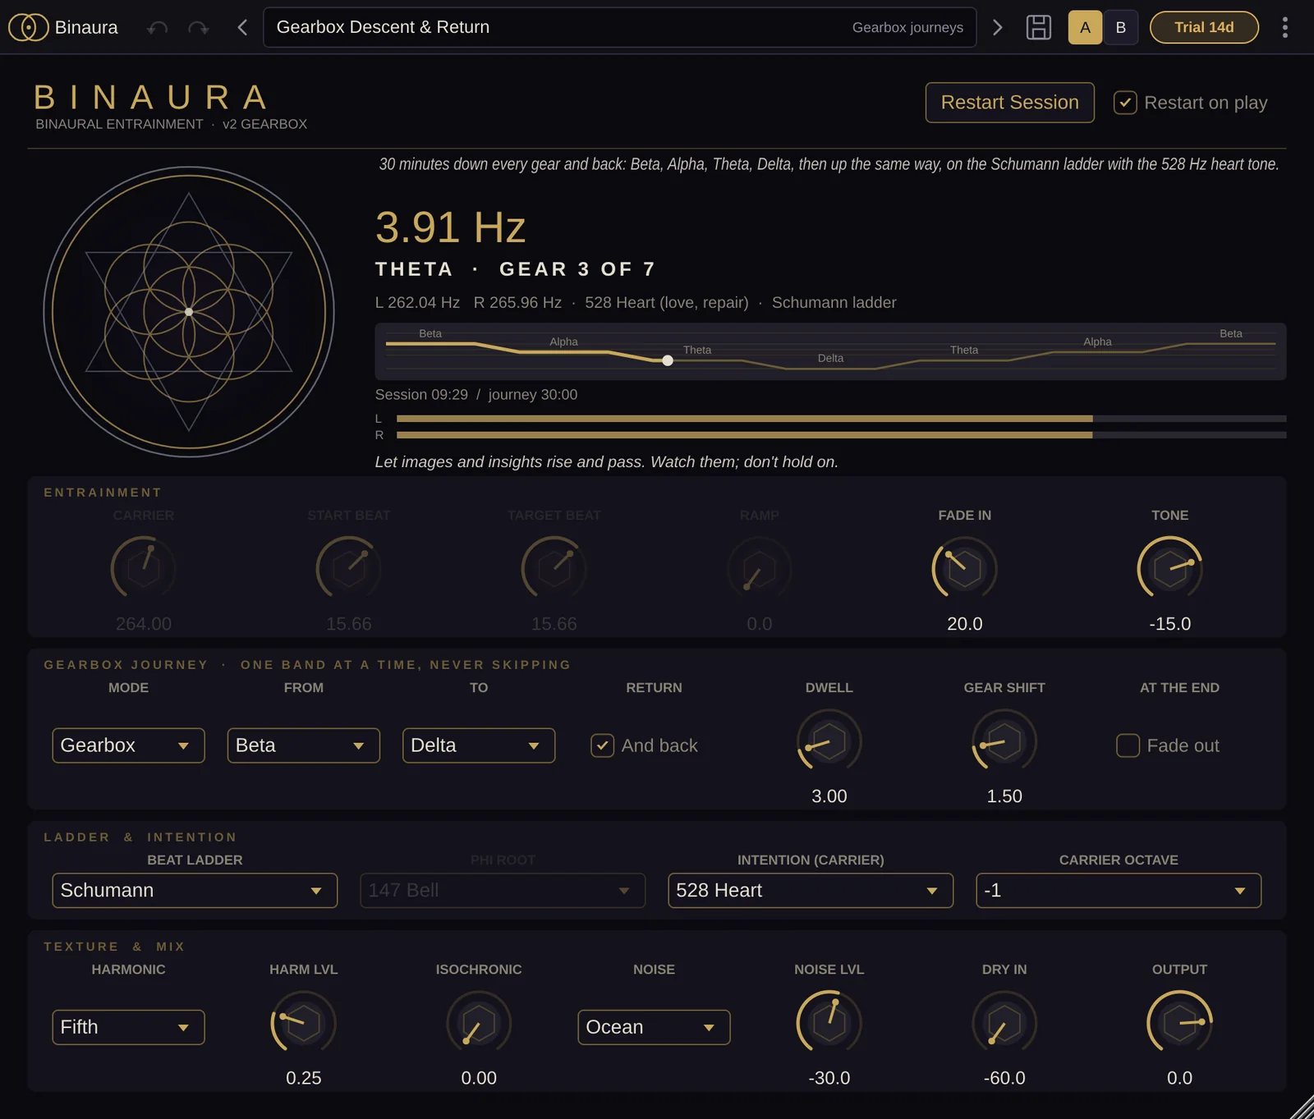Open the From dropdown set to Beta
Image resolution: width=1314 pixels, height=1119 pixels.
pos(303,745)
